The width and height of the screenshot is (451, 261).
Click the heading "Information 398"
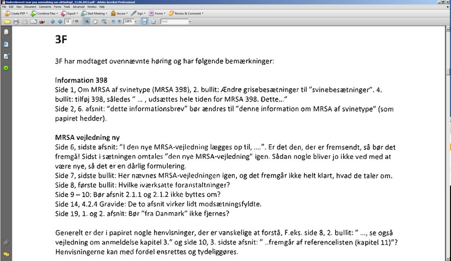(x=81, y=80)
